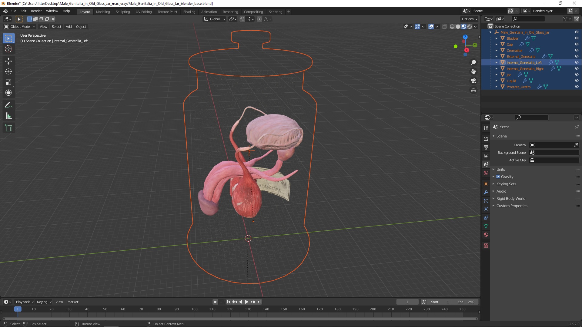Hide Liquid object via eye icon
The image size is (582, 327).
(577, 81)
